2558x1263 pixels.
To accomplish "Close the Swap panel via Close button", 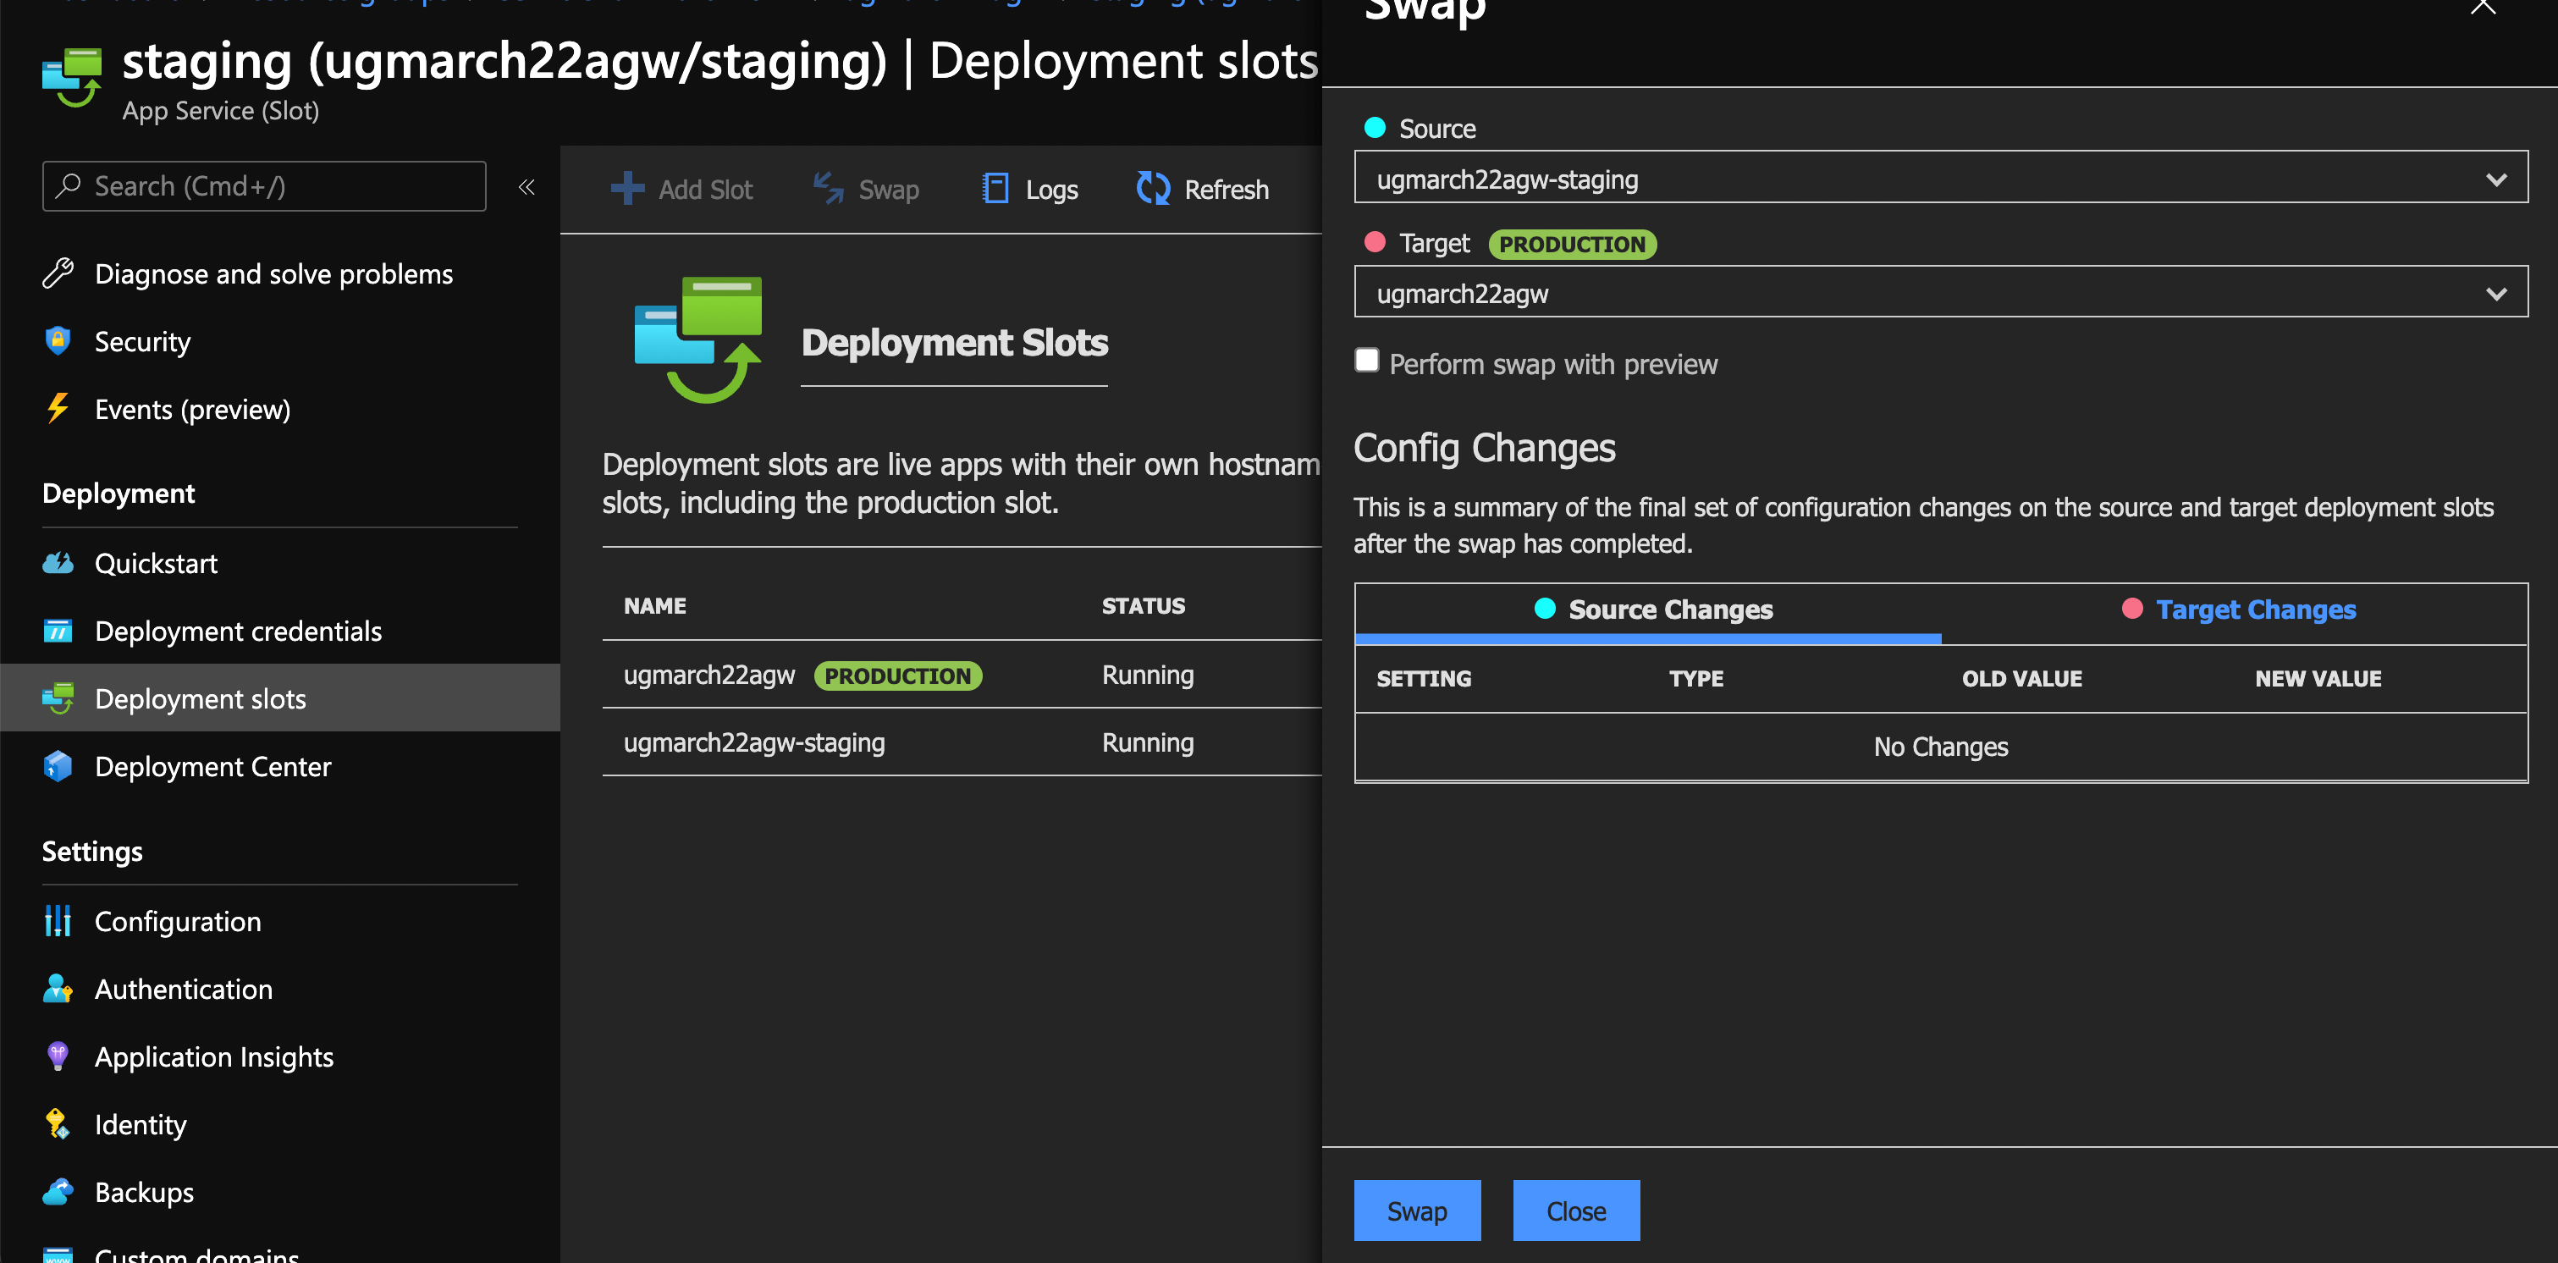I will (1576, 1211).
